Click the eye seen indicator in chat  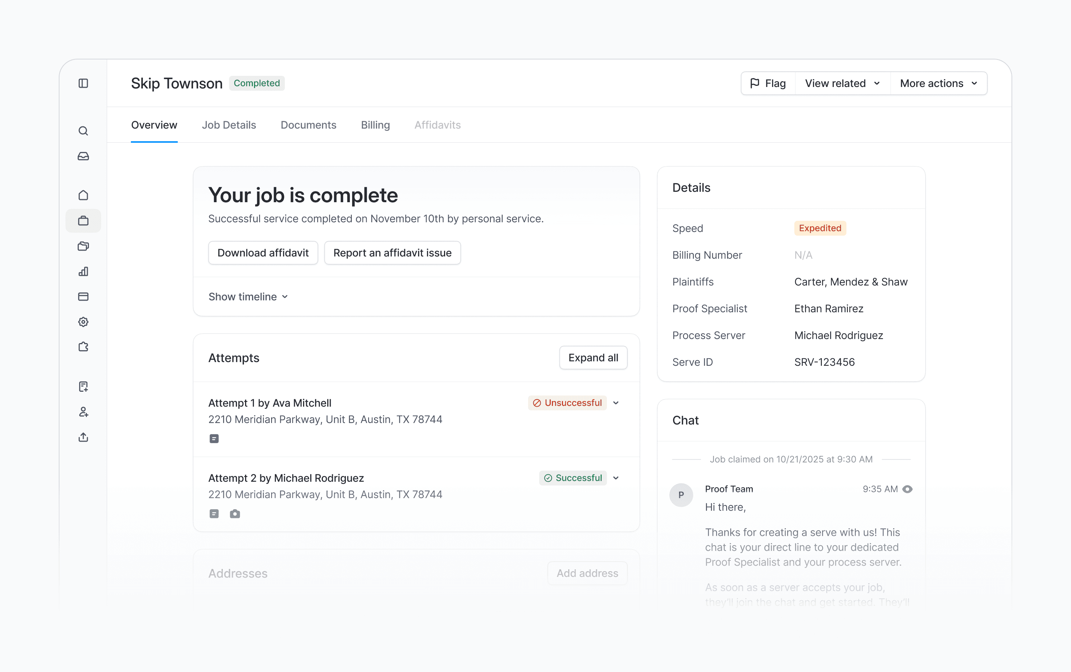click(907, 489)
